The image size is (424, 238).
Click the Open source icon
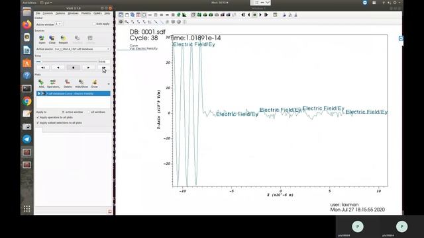tap(42, 40)
